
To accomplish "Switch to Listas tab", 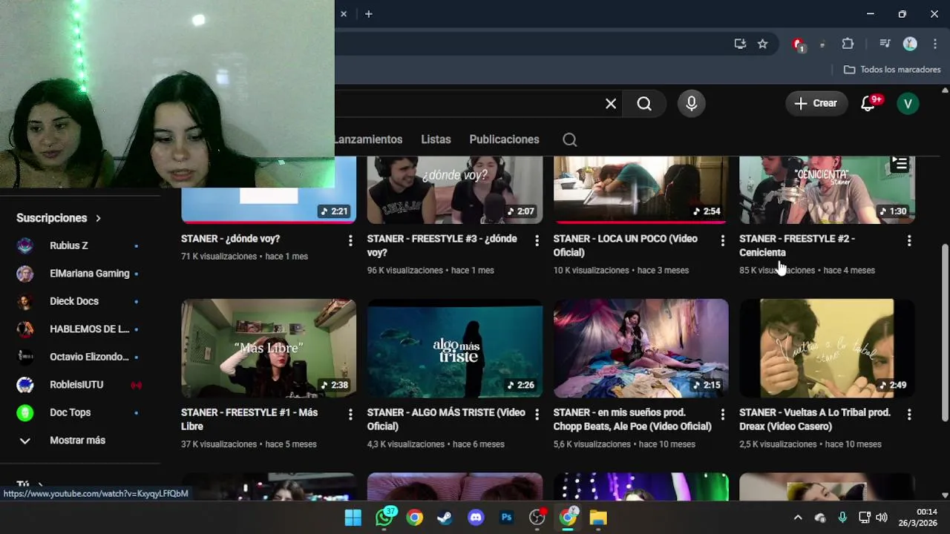I will pyautogui.click(x=436, y=139).
